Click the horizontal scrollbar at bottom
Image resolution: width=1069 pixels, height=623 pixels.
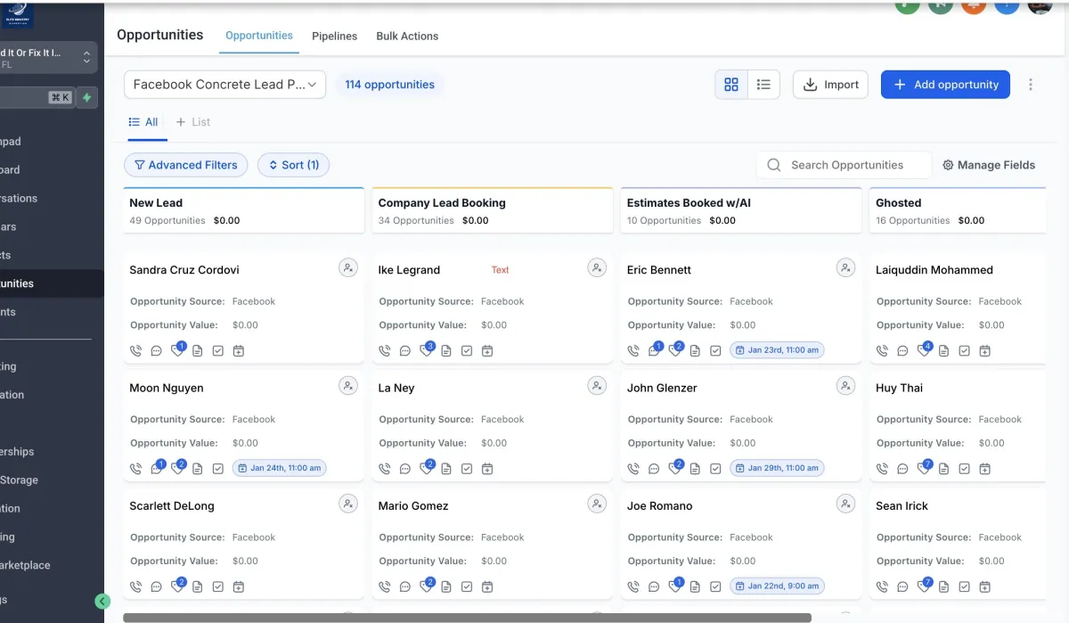[467, 617]
